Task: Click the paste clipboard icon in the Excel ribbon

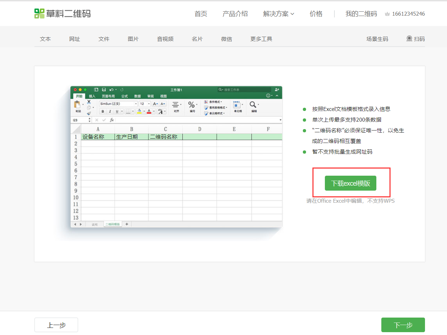Action: pyautogui.click(x=77, y=105)
